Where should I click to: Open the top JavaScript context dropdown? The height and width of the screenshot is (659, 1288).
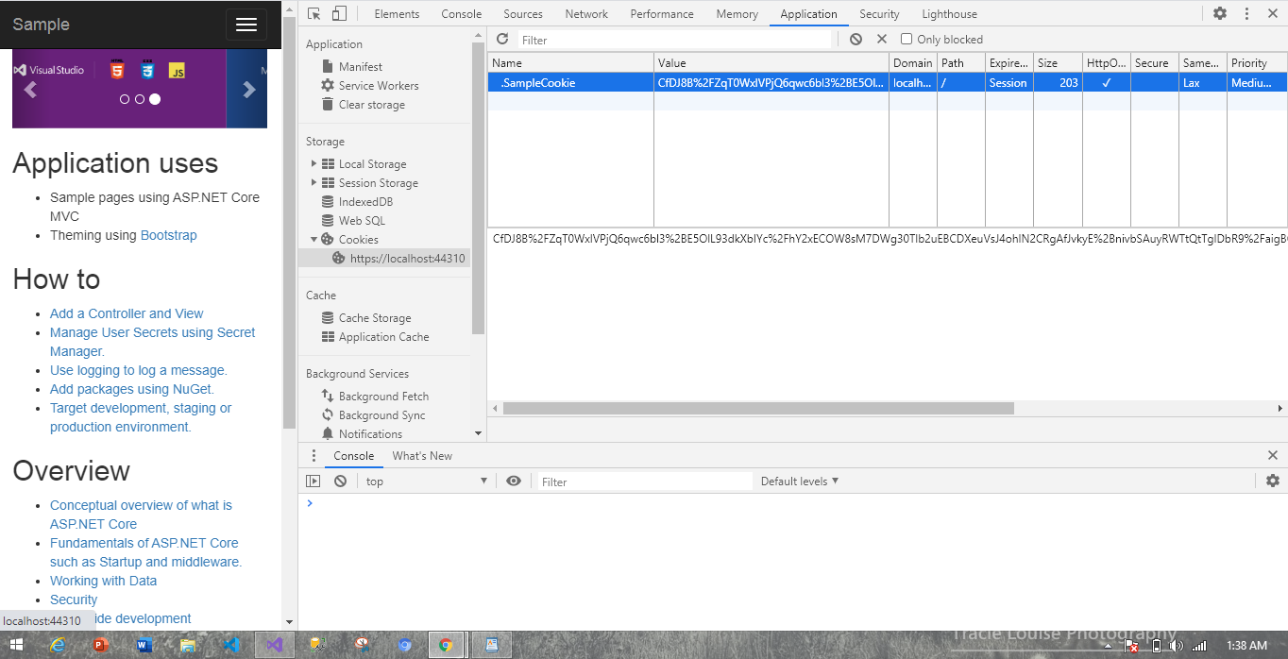[x=427, y=482]
